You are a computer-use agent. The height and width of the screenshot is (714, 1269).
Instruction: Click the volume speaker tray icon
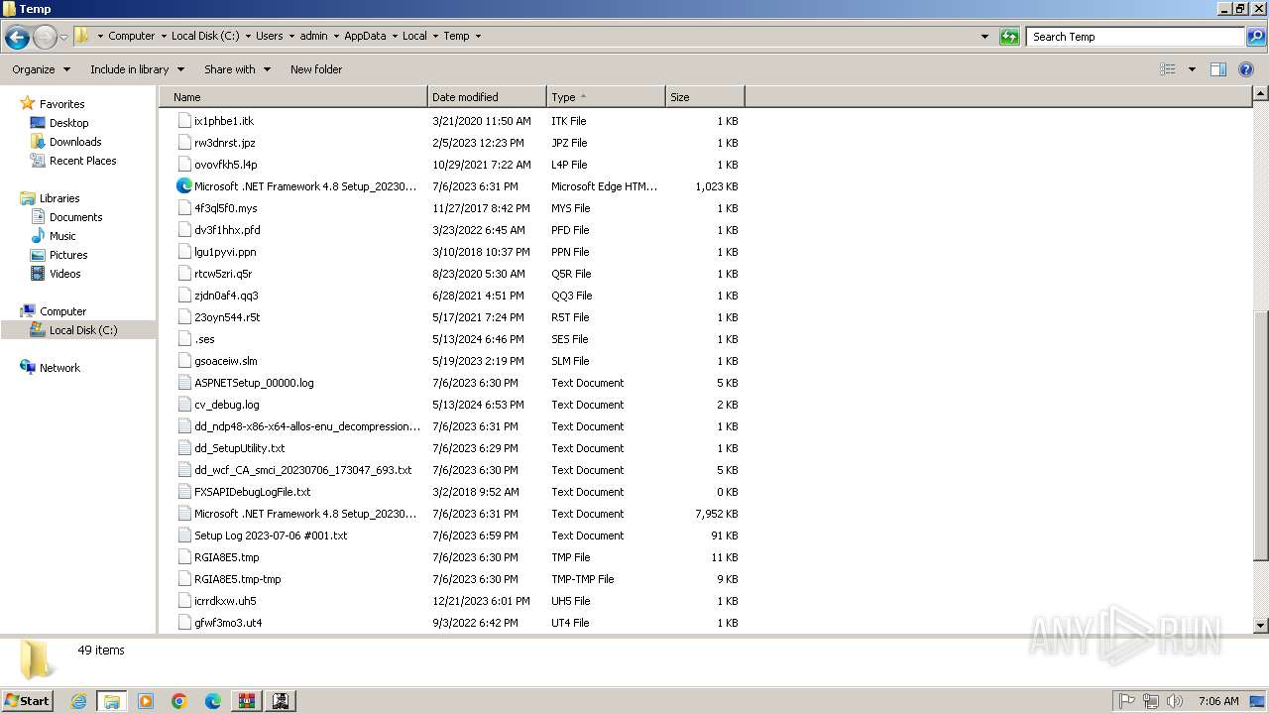point(1174,701)
